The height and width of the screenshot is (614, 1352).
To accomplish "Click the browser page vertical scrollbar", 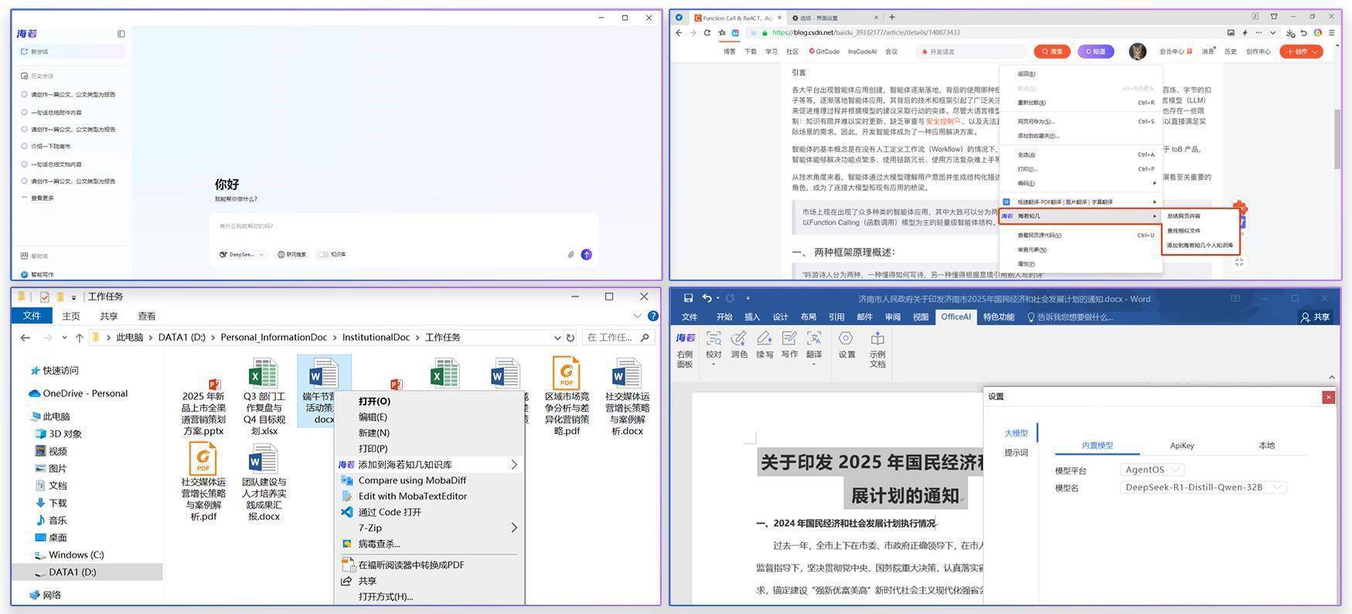I will pos(1337,139).
